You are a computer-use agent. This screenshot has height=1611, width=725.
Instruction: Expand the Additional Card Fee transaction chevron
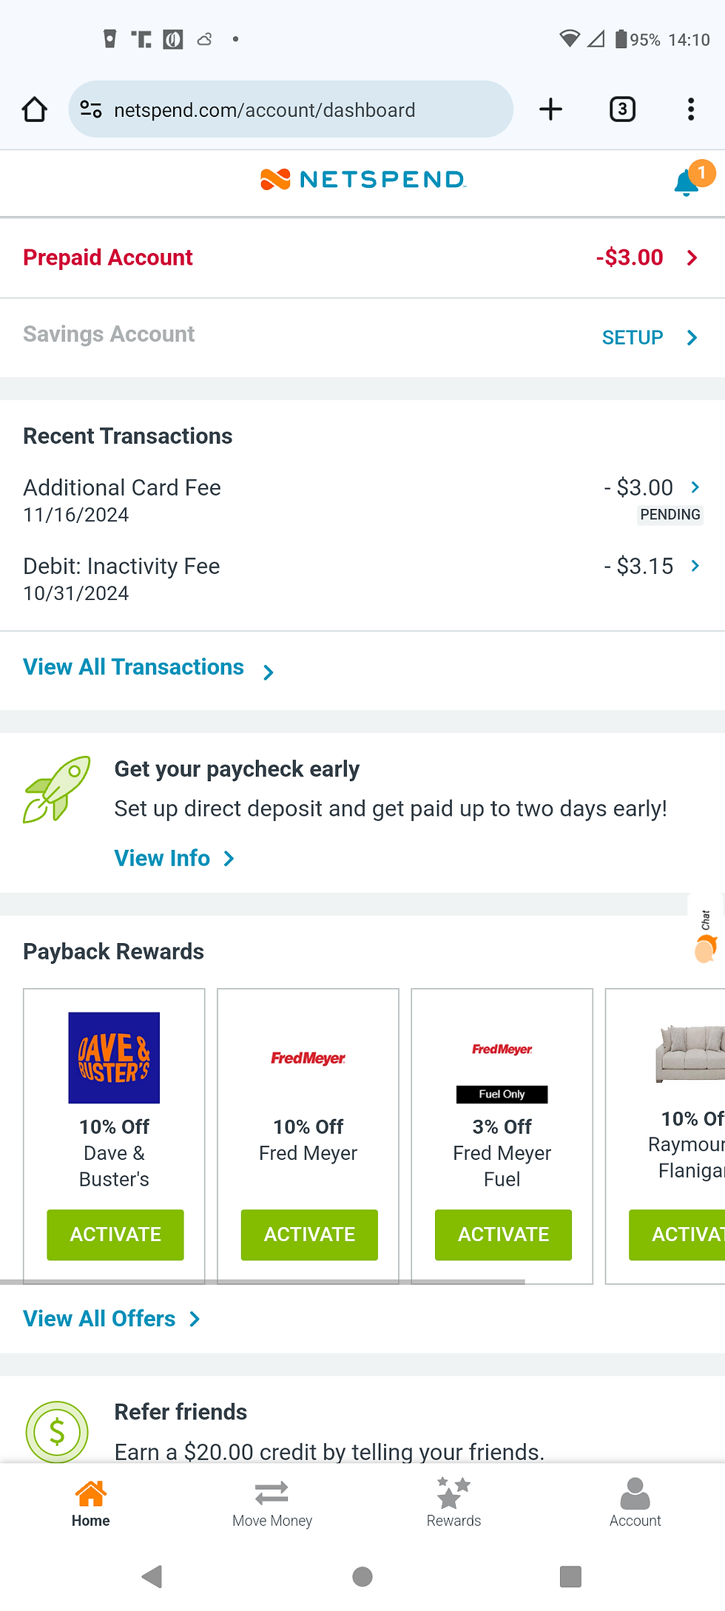(x=695, y=487)
